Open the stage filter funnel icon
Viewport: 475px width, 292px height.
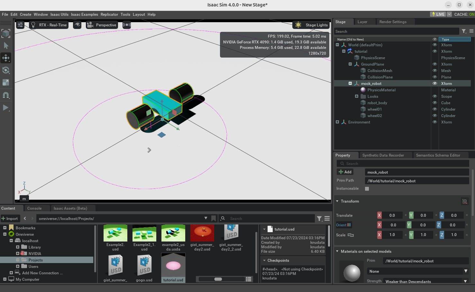464,31
